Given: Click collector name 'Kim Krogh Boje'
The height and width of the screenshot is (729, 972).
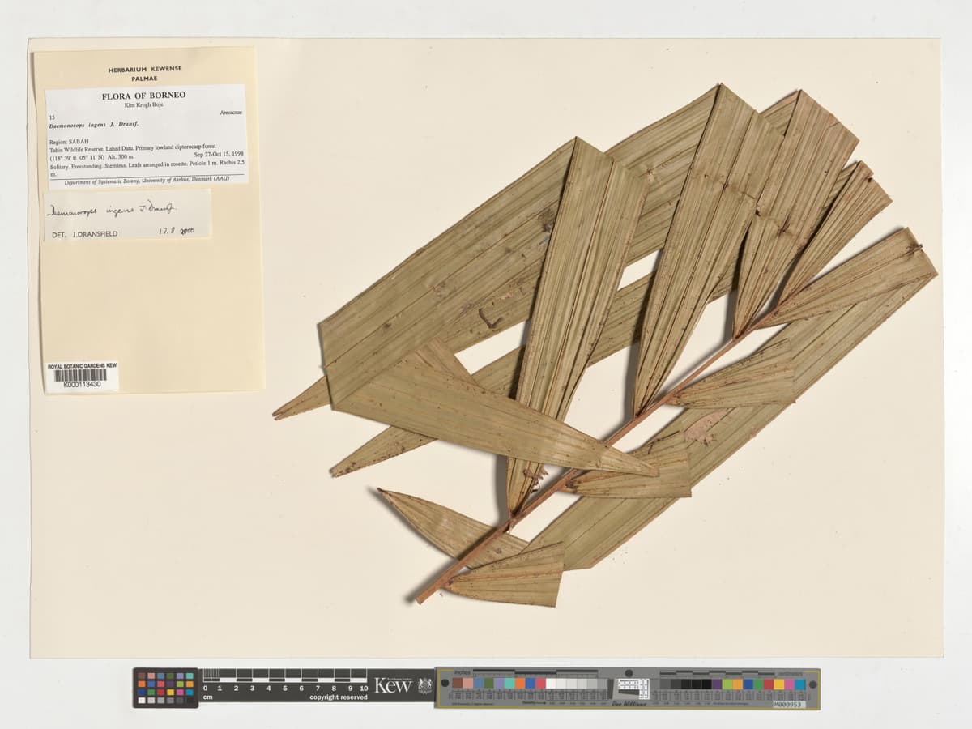Looking at the screenshot, I should click(x=143, y=105).
